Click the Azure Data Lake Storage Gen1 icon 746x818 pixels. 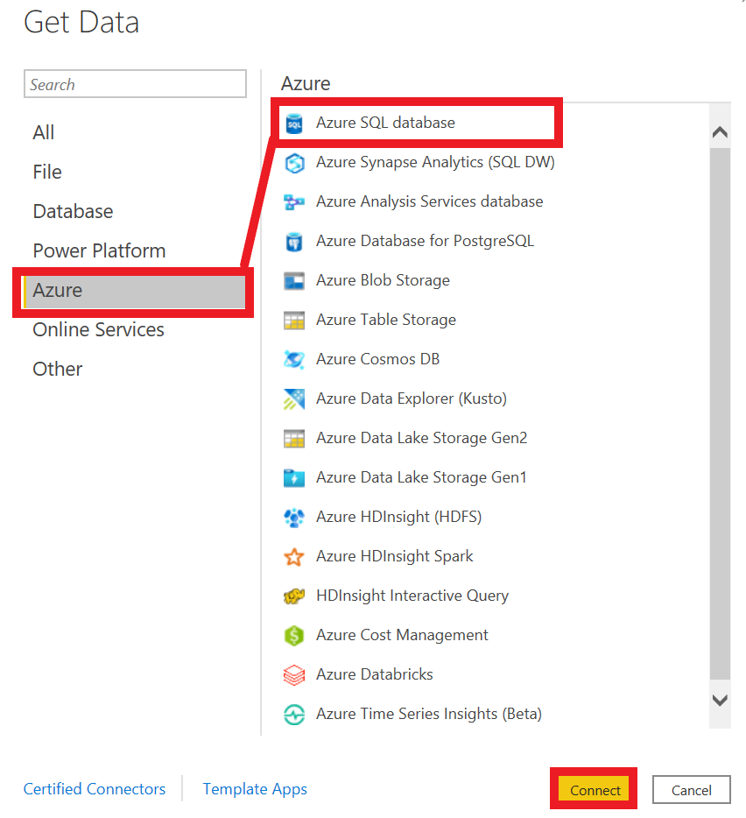[x=294, y=478]
